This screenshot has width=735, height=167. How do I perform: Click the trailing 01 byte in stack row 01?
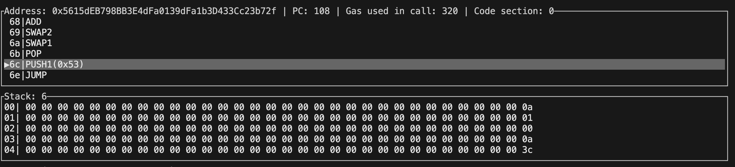[527, 118]
